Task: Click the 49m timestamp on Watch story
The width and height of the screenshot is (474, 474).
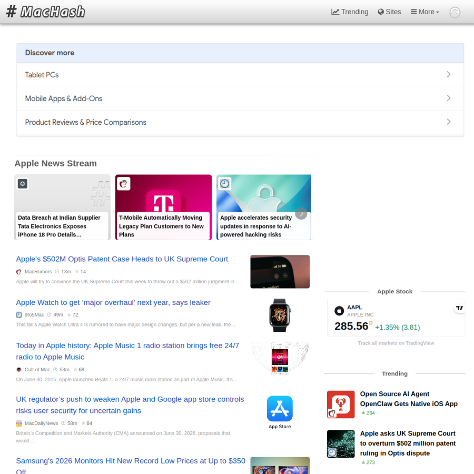Action: tap(55, 315)
